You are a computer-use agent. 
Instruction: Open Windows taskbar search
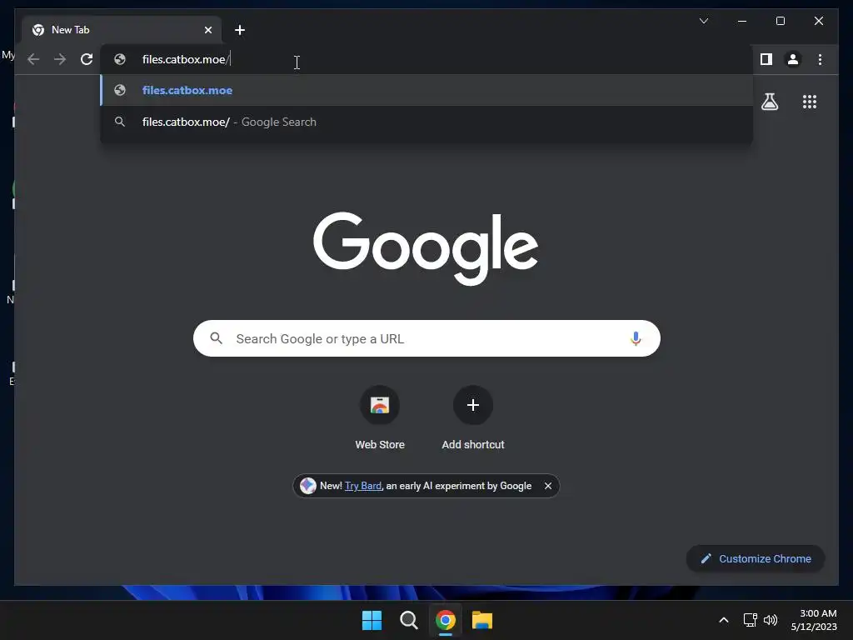[408, 620]
